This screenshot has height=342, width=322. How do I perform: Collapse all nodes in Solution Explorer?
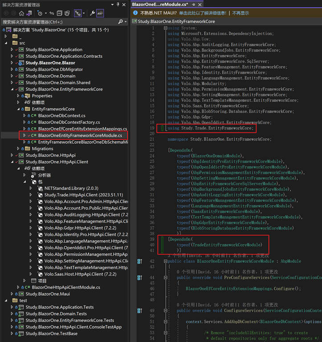pyautogui.click(x=59, y=13)
